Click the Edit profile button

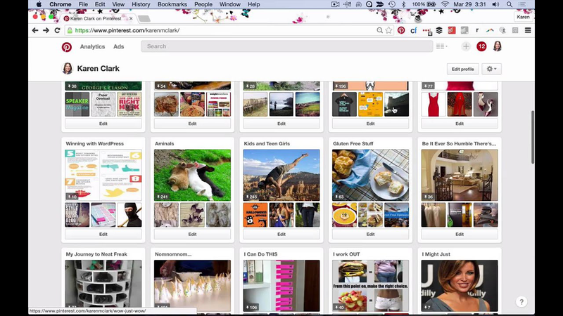coord(463,69)
